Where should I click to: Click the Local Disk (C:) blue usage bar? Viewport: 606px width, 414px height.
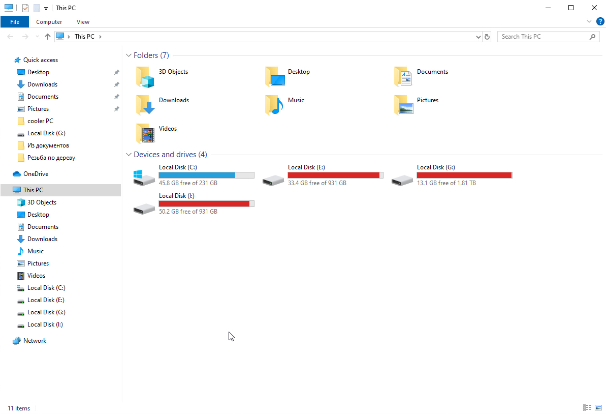(x=206, y=175)
